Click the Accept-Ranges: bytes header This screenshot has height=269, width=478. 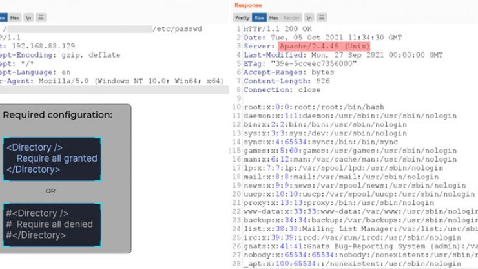click(x=288, y=72)
